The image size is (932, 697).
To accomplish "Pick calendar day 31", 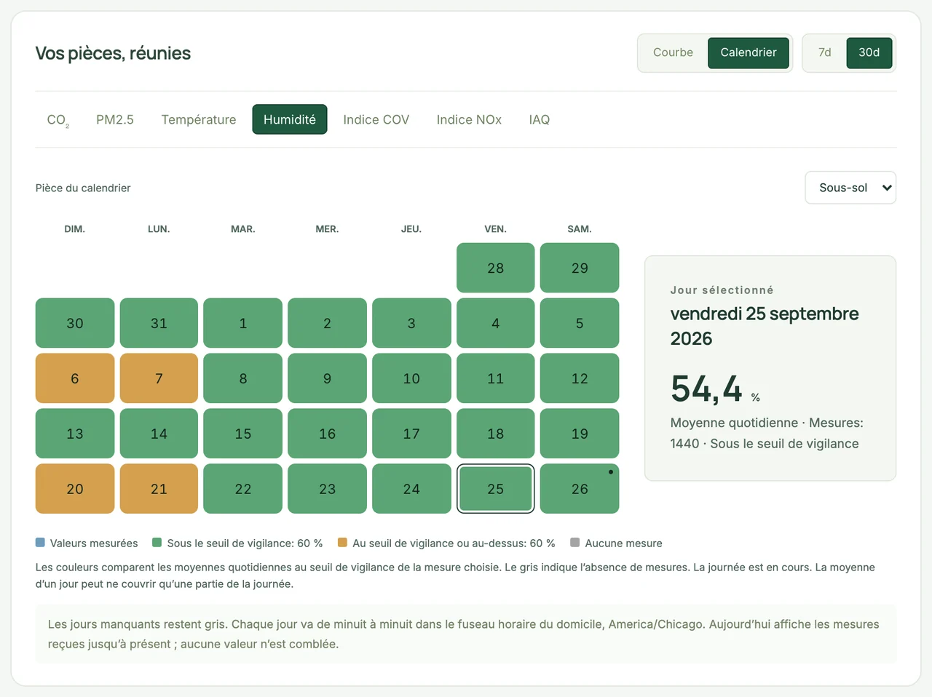I will 159,323.
